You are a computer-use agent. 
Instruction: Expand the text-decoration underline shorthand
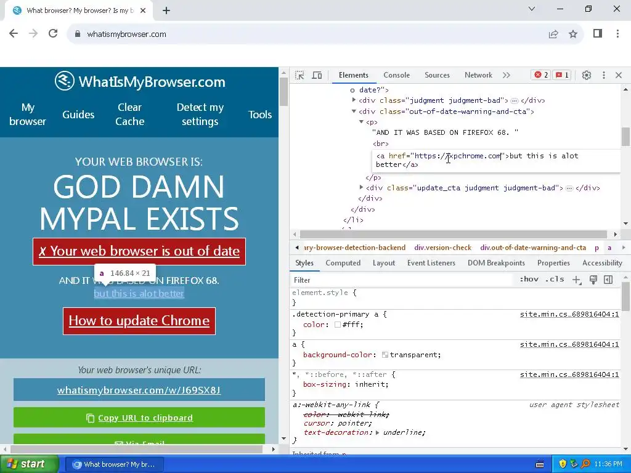pyautogui.click(x=378, y=433)
